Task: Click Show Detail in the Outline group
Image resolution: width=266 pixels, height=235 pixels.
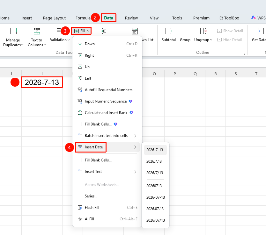Action: 230,31
